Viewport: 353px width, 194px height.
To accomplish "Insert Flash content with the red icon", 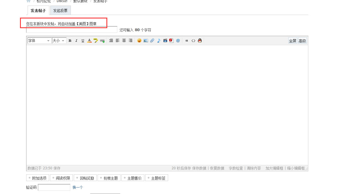I will tap(172, 41).
